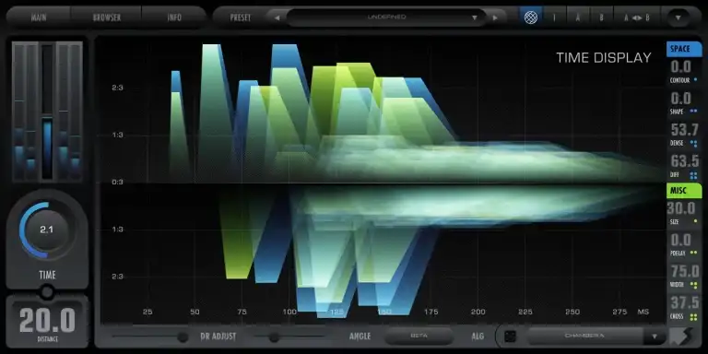Click the blue dot beside CONTOUR
708x354 pixels.
click(695, 80)
